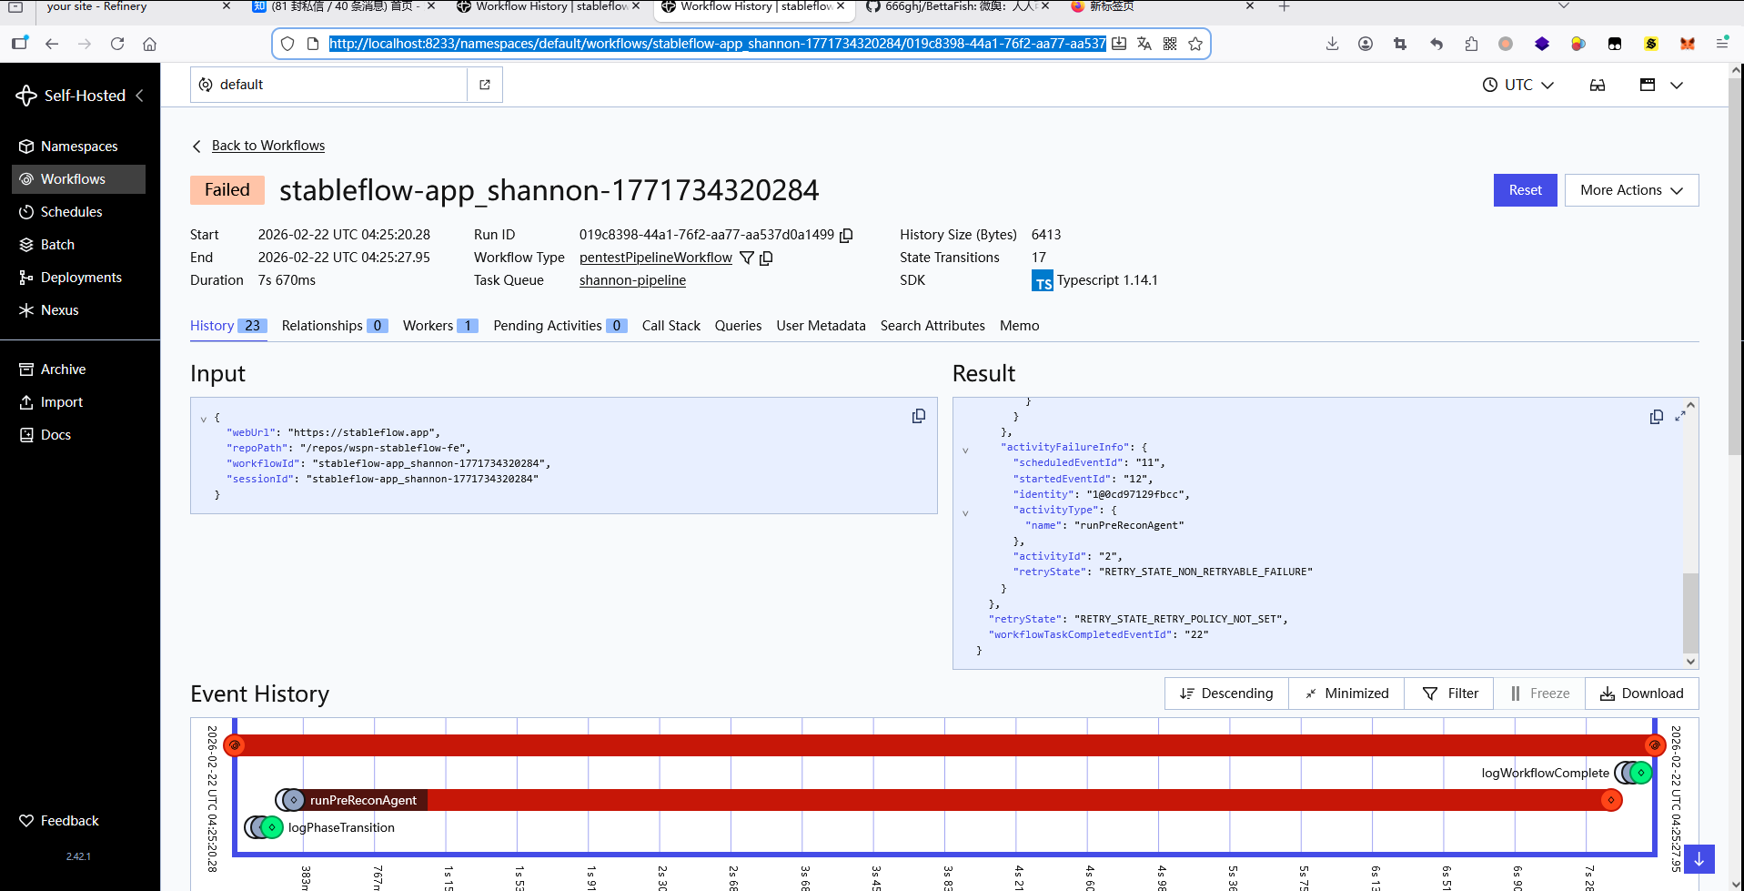
Task: Open namespace in new window icon
Action: tap(485, 85)
